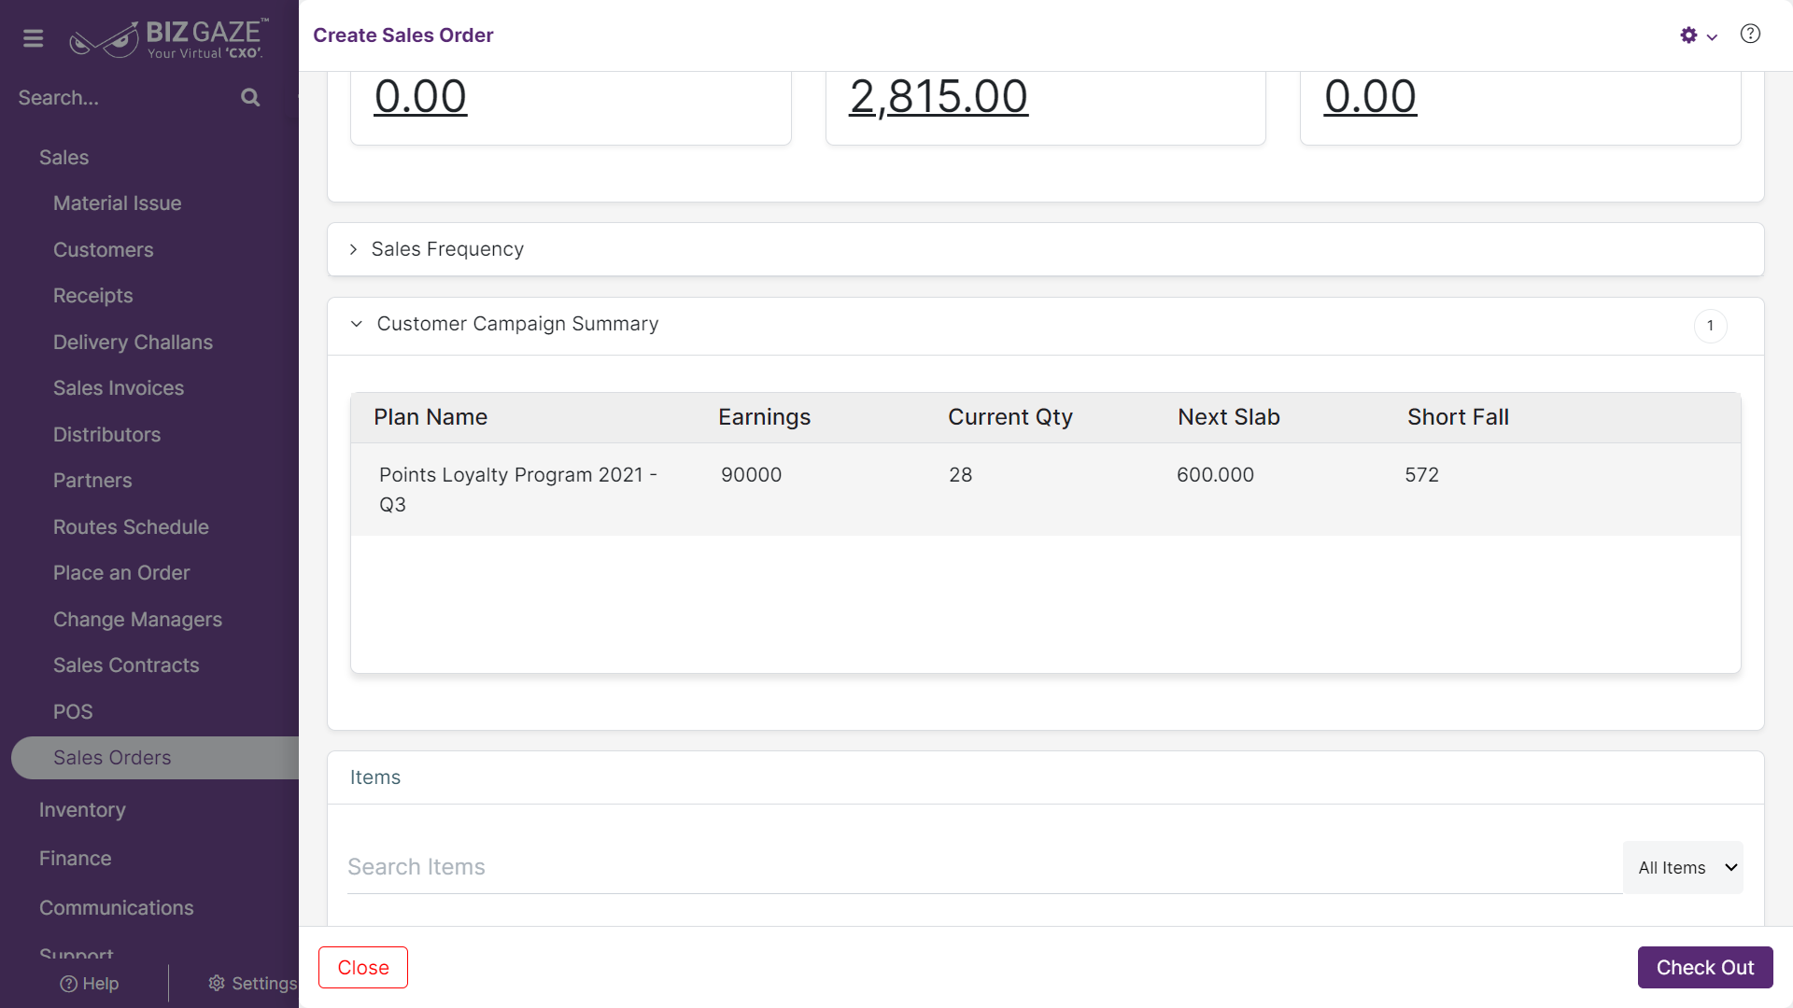Screen dimensions: 1793x1008
Task: Click the red Close button
Action: 363,968
